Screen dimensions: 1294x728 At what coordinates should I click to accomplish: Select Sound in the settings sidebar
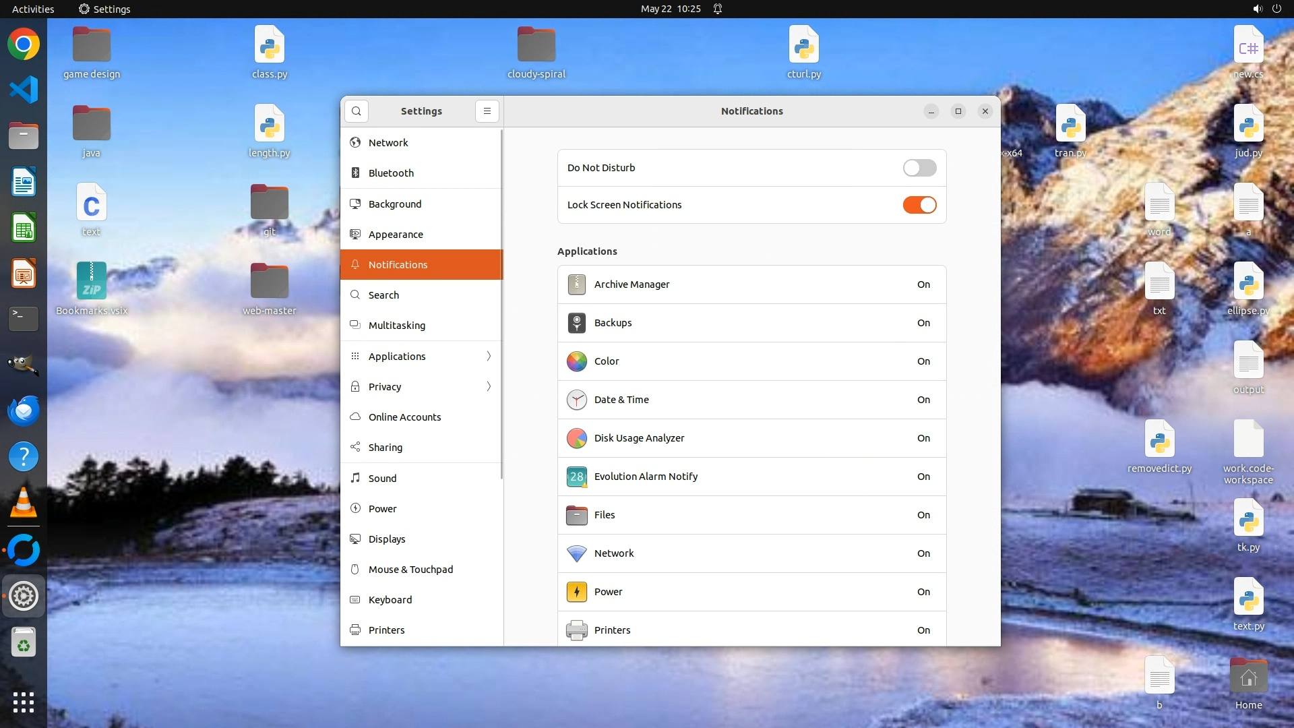click(x=382, y=478)
